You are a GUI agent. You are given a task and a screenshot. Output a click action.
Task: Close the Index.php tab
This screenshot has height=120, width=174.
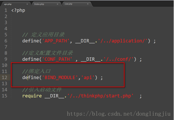(57, 4)
